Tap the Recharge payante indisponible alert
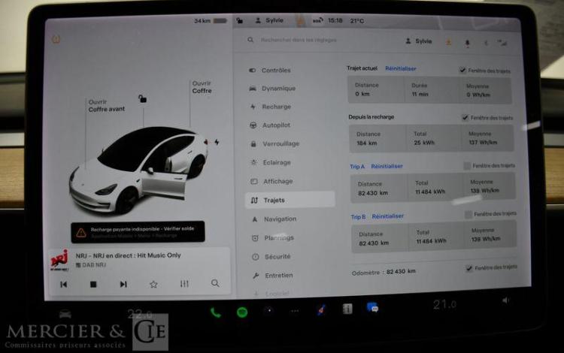 pos(138,232)
